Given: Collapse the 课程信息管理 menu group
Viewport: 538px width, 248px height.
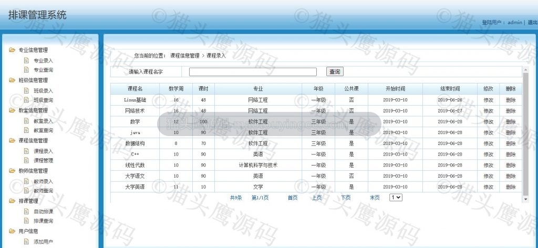Looking at the screenshot, I should pyautogui.click(x=33, y=141).
